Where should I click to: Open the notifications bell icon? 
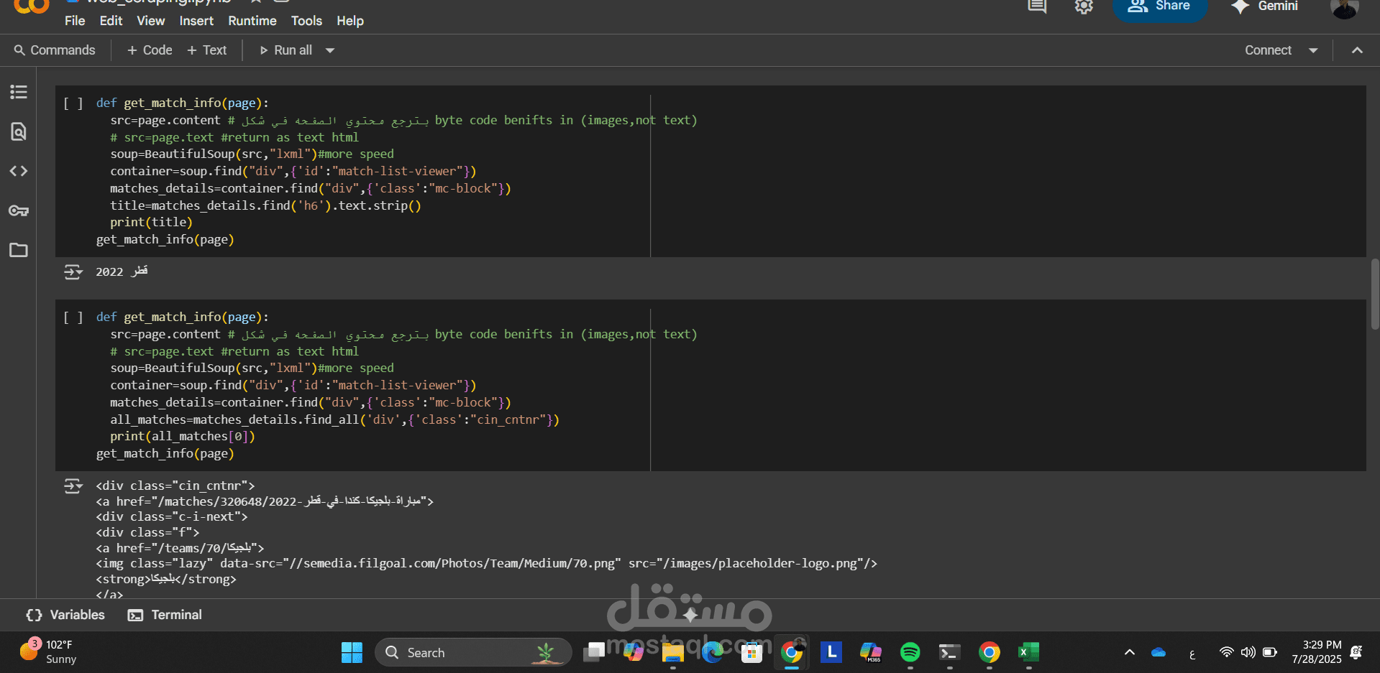click(x=1356, y=652)
